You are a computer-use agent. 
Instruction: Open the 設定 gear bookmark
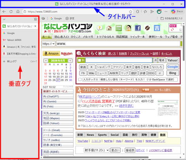pyautogui.click(x=70, y=19)
